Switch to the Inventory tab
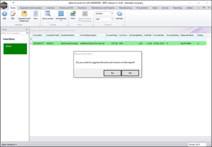212x147 pixels. point(82,8)
